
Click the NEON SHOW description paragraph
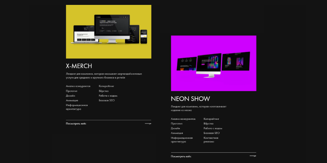198,108
